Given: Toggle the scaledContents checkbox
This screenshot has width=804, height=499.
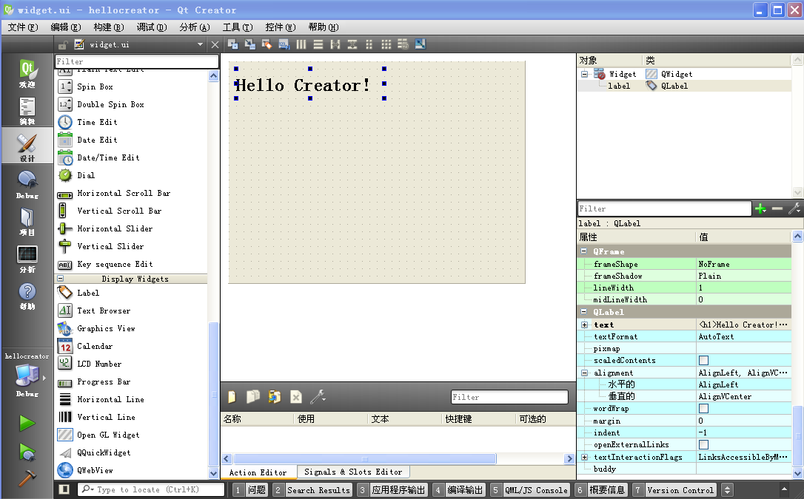Looking at the screenshot, I should 703,360.
